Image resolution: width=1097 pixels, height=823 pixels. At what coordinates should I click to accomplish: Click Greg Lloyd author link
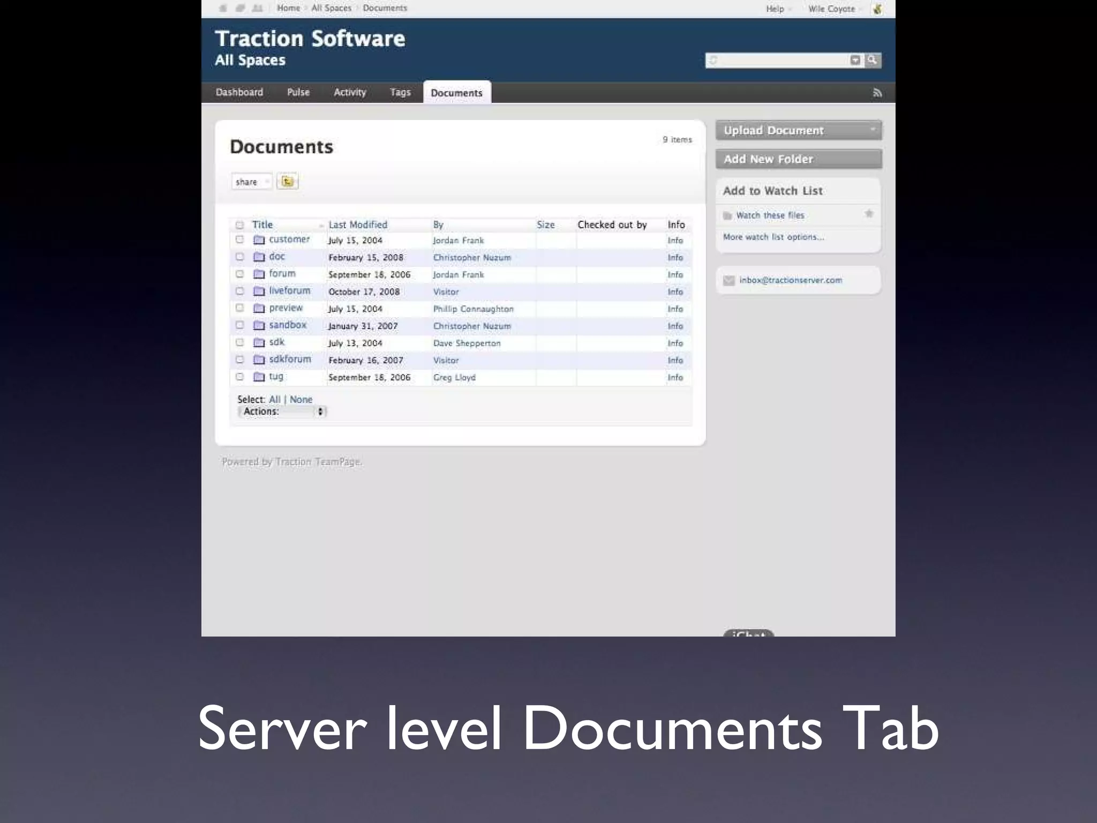pos(454,377)
